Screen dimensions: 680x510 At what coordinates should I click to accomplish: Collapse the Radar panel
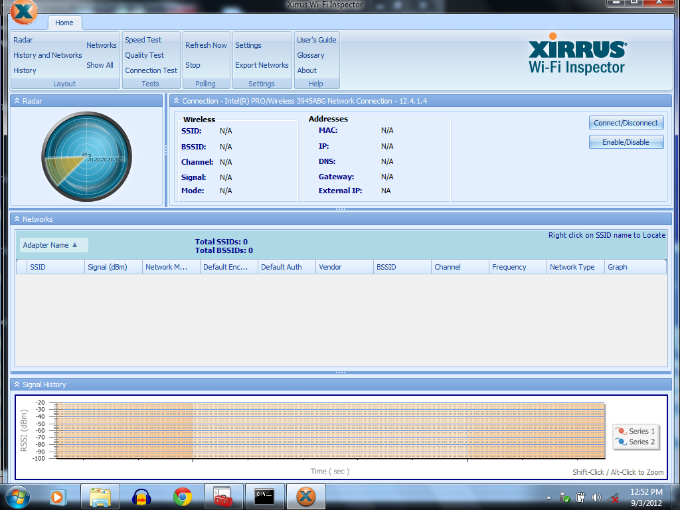pyautogui.click(x=15, y=100)
